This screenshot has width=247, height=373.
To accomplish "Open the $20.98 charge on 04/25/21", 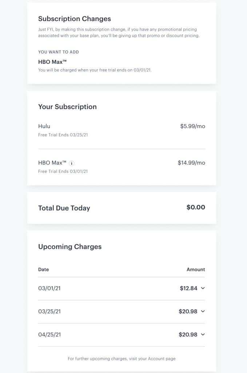I will click(188, 334).
